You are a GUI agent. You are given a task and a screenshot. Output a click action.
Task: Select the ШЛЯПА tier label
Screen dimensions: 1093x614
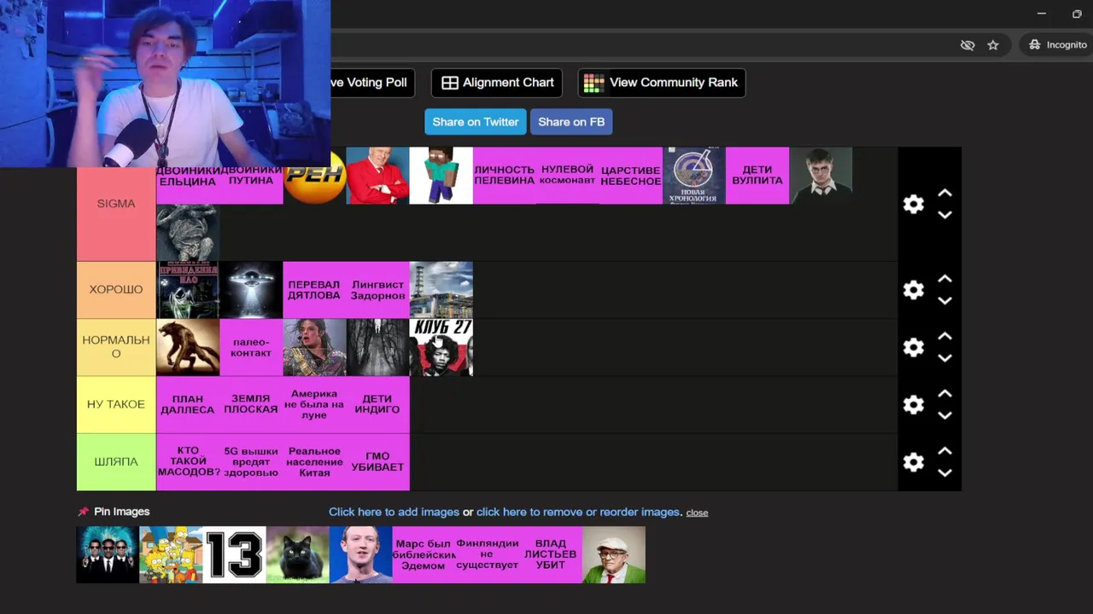pos(116,462)
